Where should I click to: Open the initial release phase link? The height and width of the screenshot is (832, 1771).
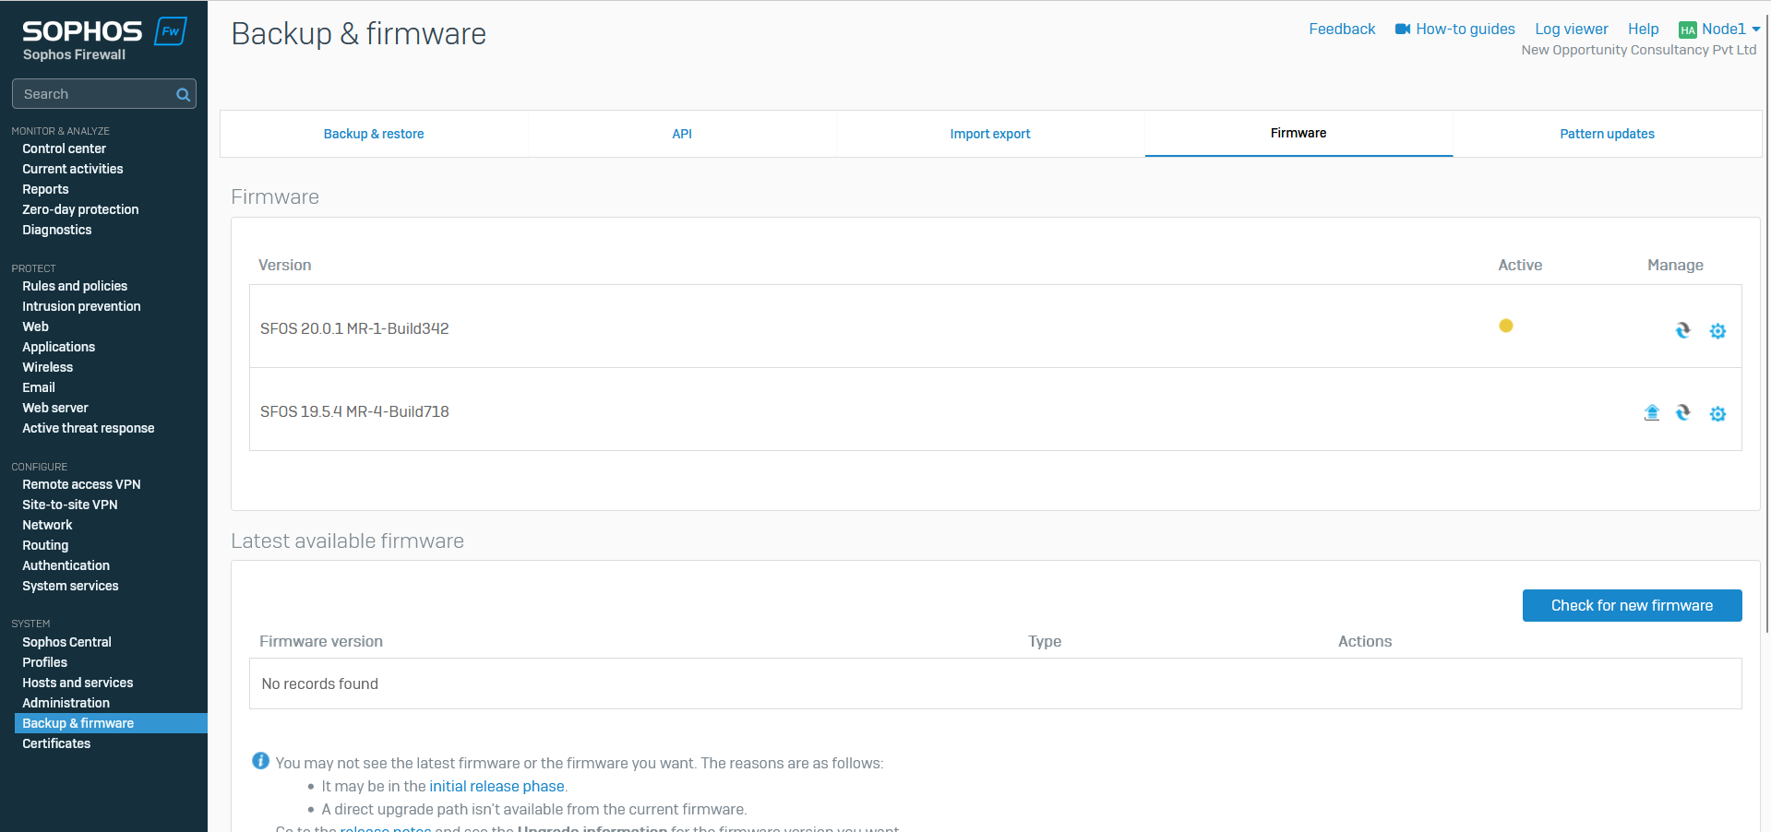tap(497, 786)
